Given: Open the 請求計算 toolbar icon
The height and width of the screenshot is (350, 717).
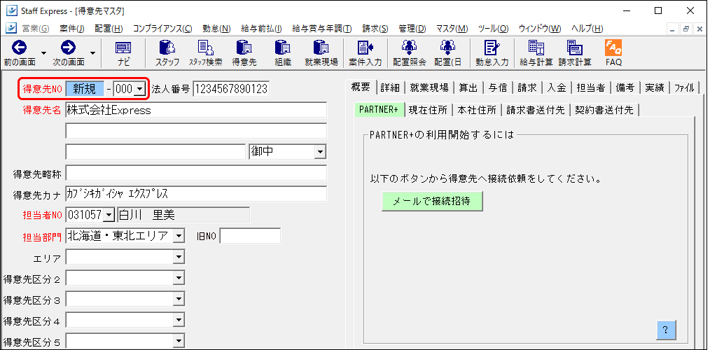Looking at the screenshot, I should click(574, 48).
